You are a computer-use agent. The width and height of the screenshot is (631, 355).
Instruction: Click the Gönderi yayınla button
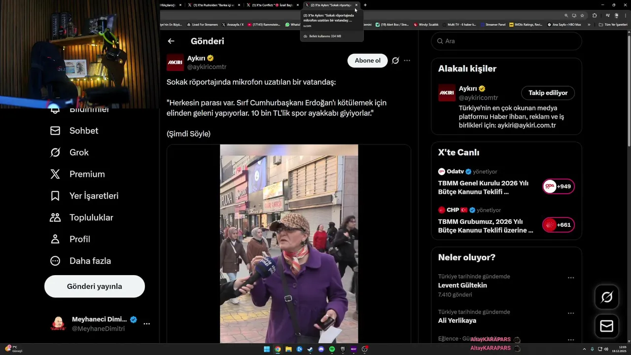[x=95, y=286]
